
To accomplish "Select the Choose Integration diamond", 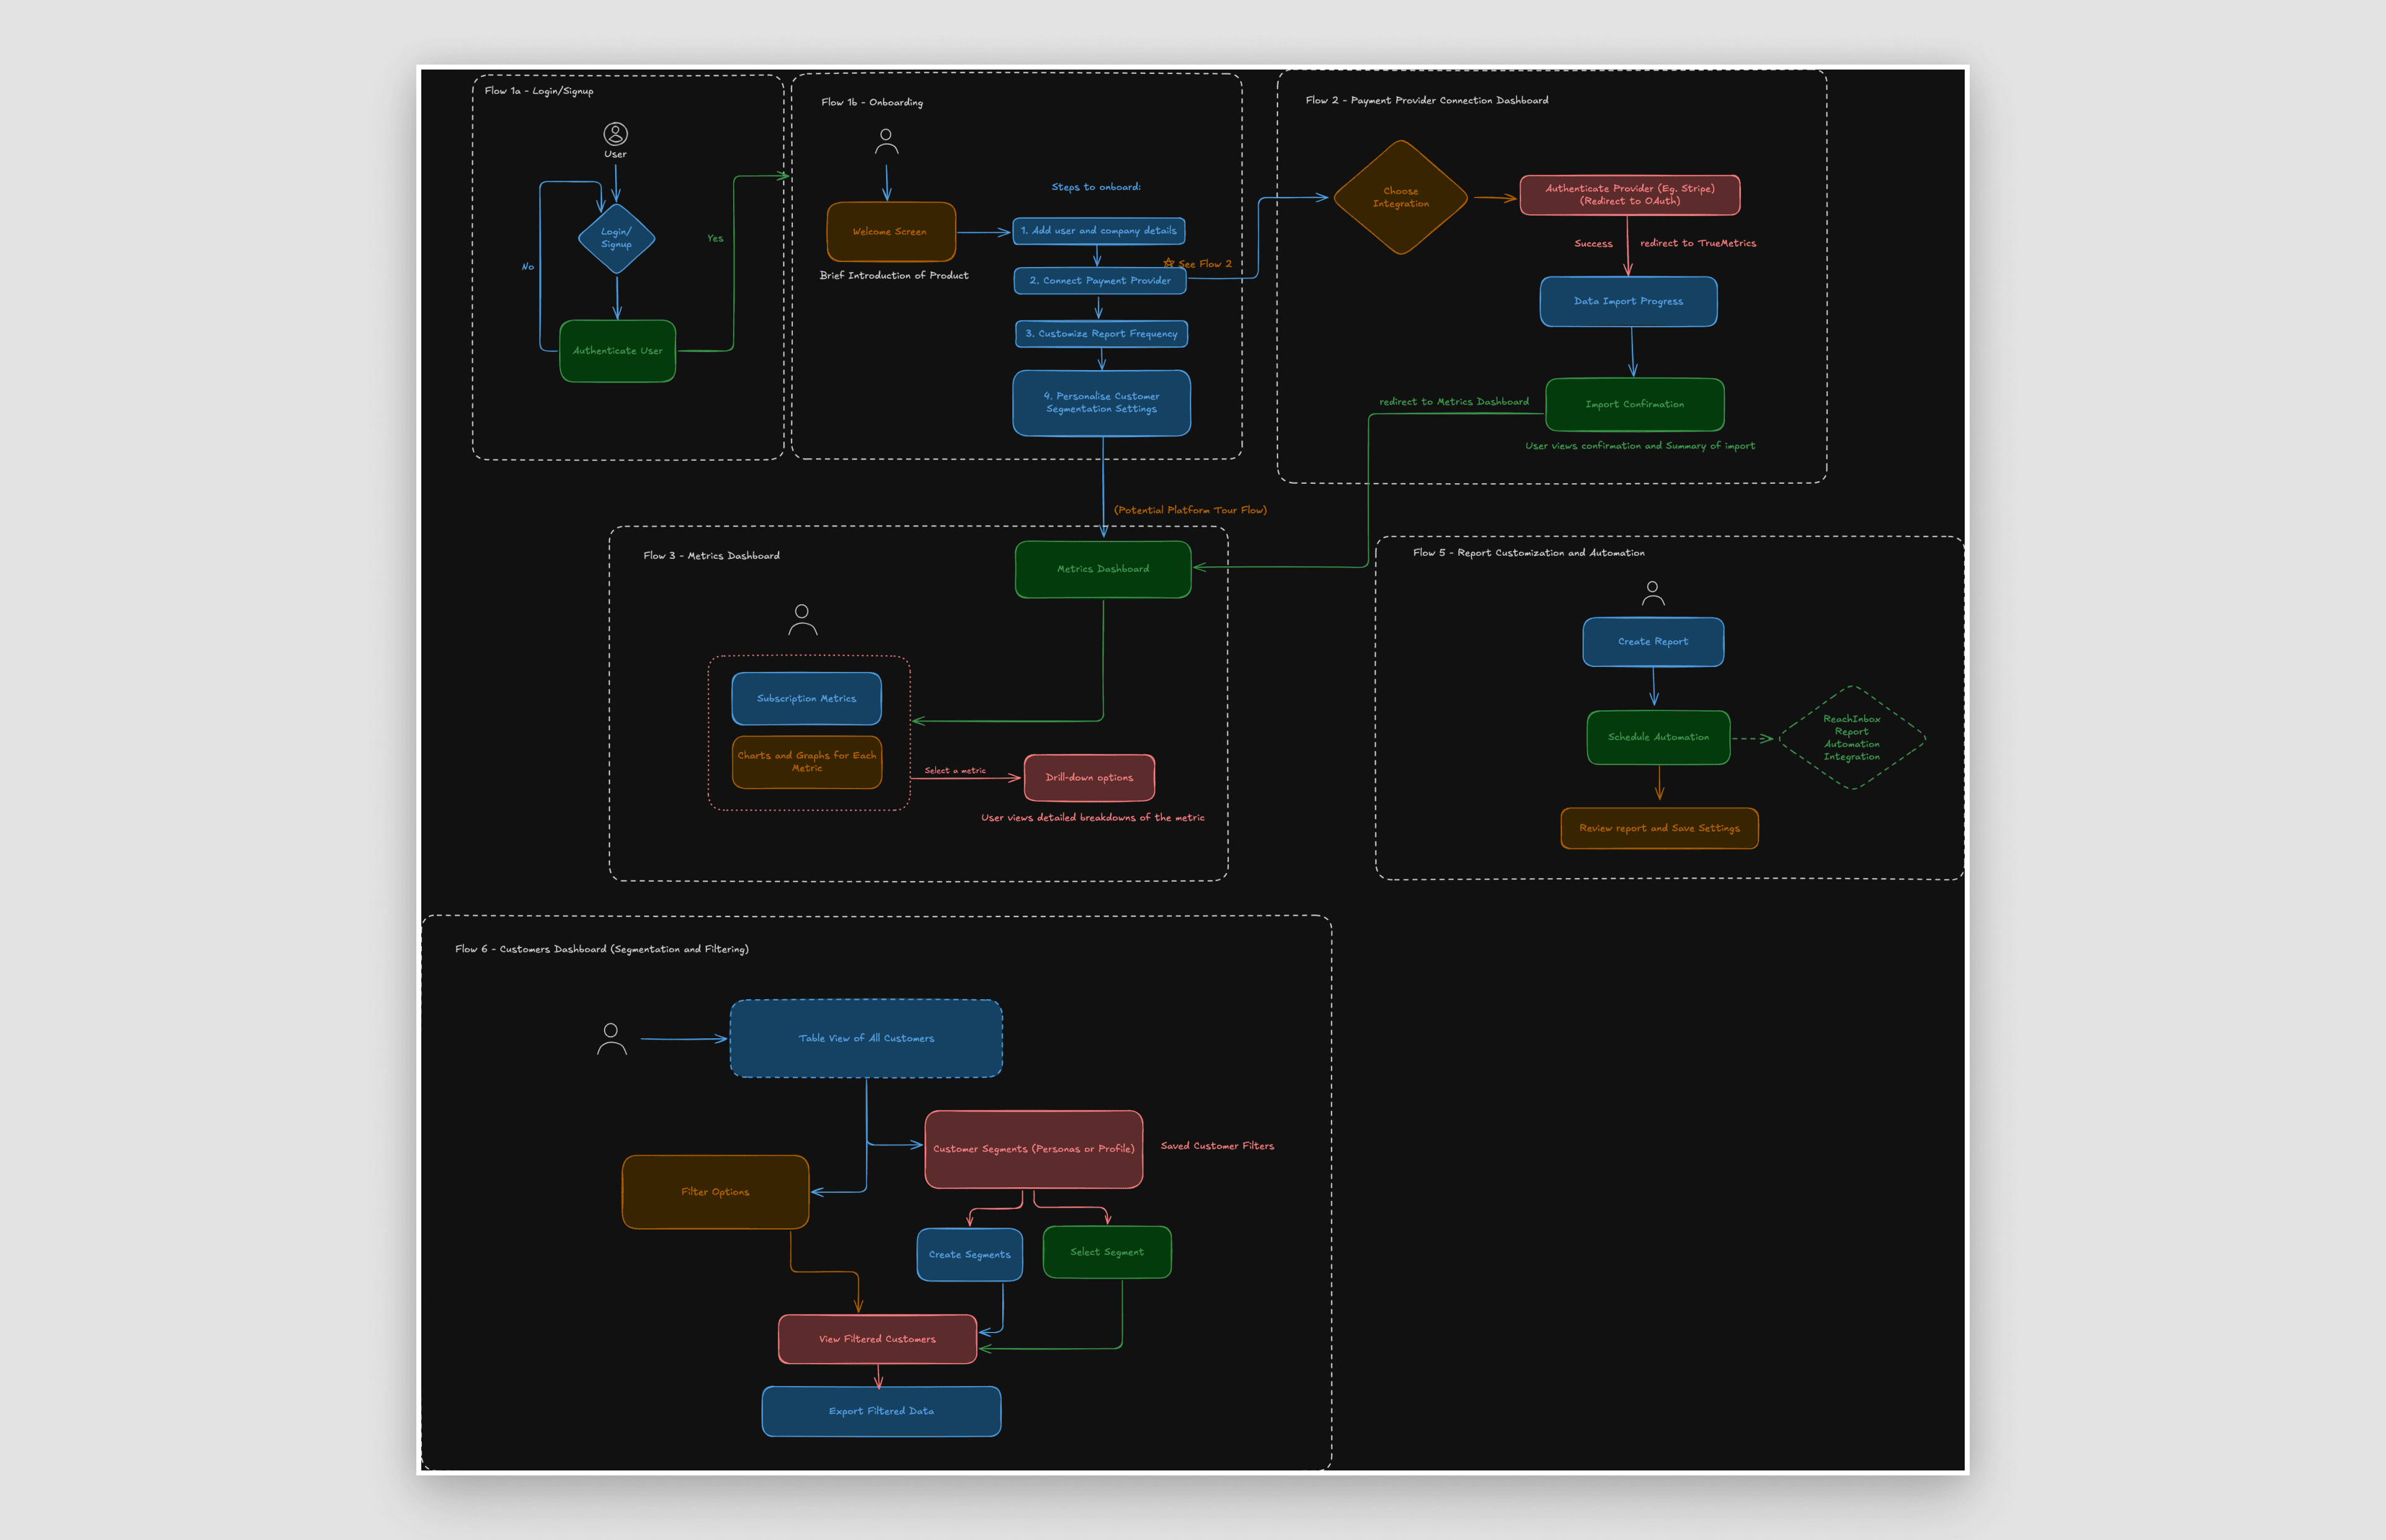I will point(1401,197).
